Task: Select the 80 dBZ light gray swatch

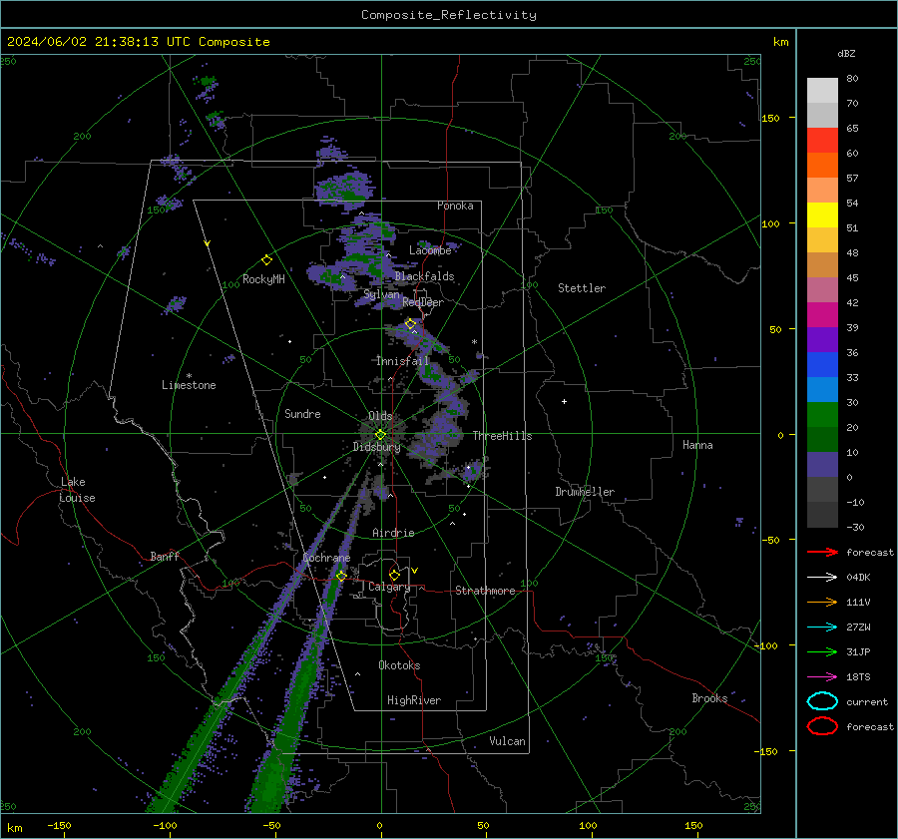Action: pyautogui.click(x=822, y=91)
